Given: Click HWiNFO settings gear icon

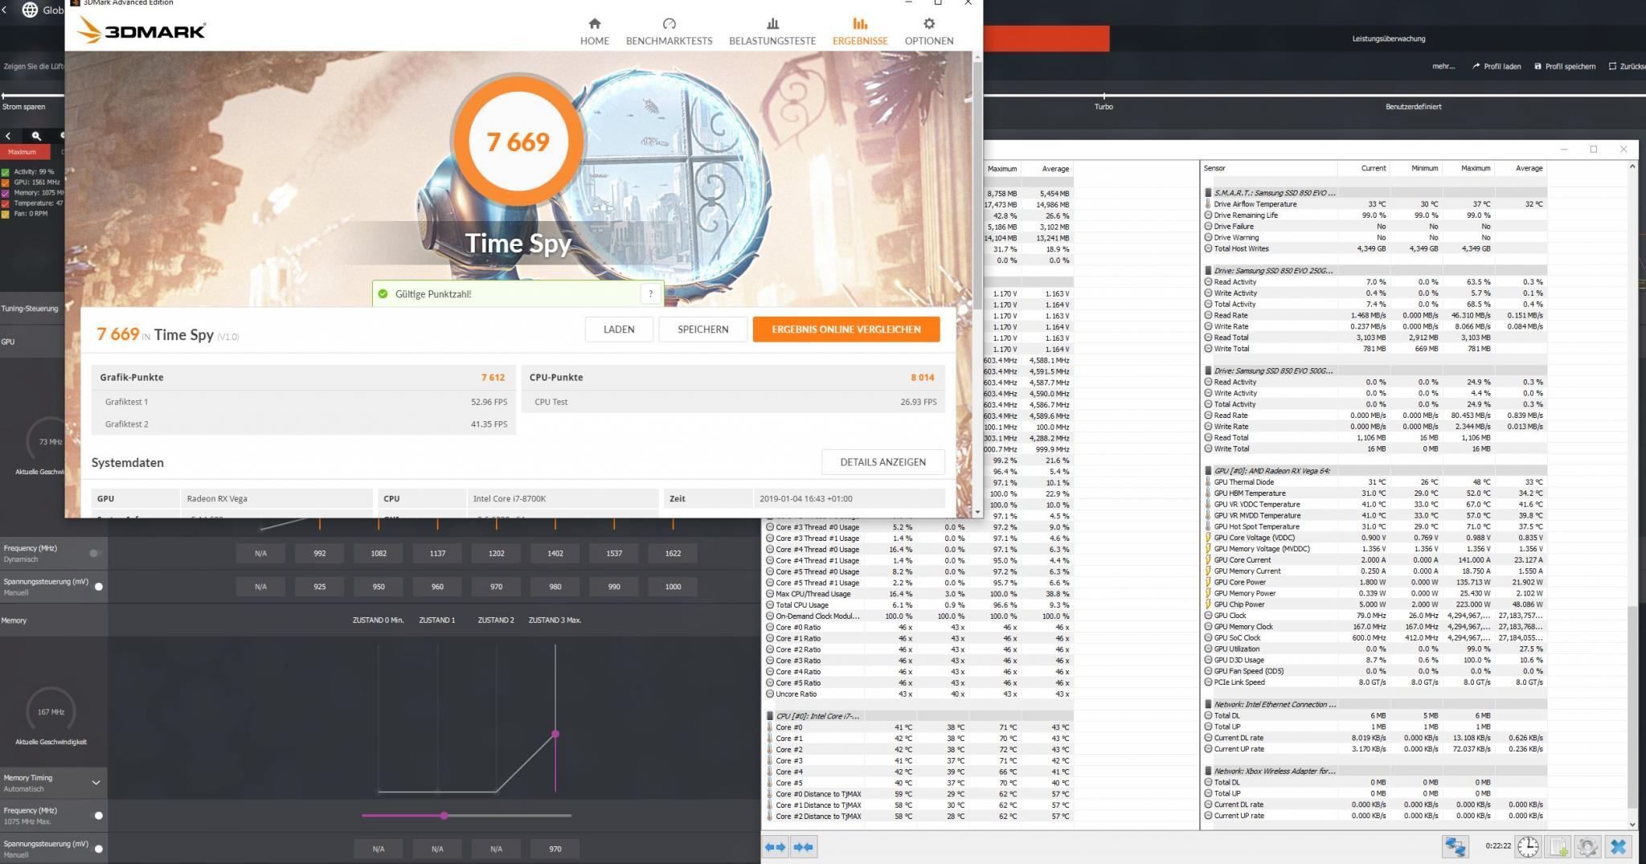Looking at the screenshot, I should (x=1587, y=846).
